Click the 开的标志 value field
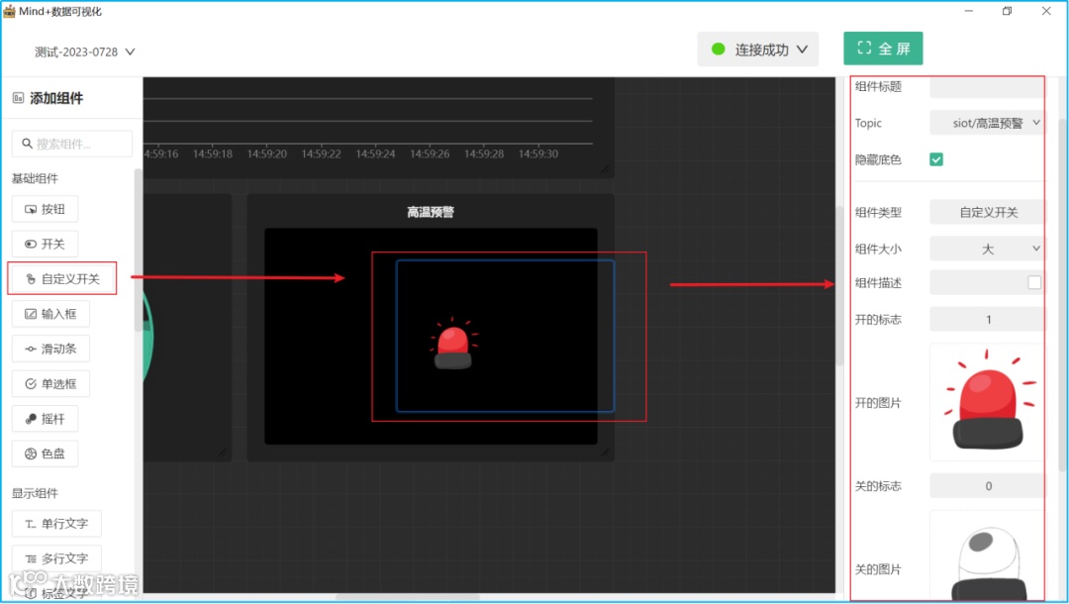This screenshot has height=604, width=1069. pyautogui.click(x=986, y=319)
